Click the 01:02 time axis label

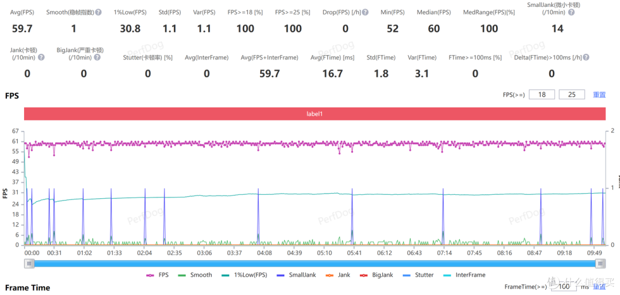[84, 253]
